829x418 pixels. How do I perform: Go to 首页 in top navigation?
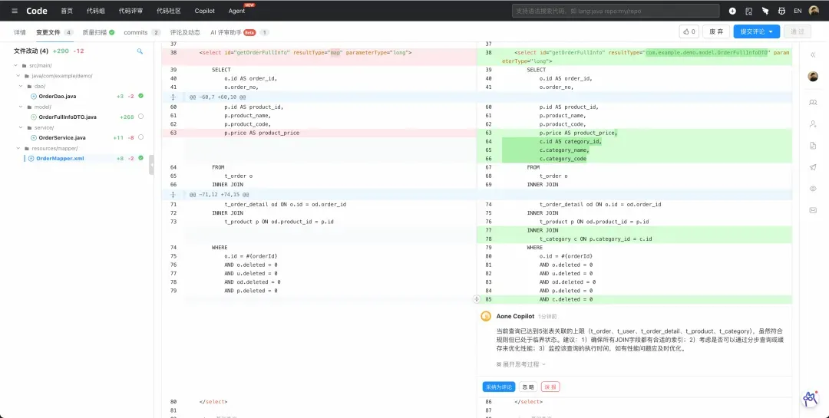click(x=67, y=11)
